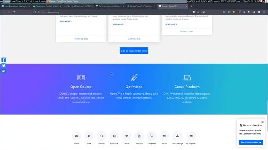Open READ MORE on October 4 card
The image size is (268, 150).
coord(171,24)
